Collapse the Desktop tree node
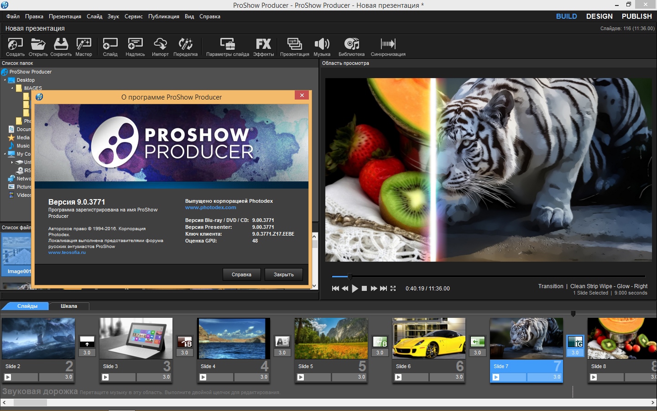The height and width of the screenshot is (411, 657). point(5,80)
